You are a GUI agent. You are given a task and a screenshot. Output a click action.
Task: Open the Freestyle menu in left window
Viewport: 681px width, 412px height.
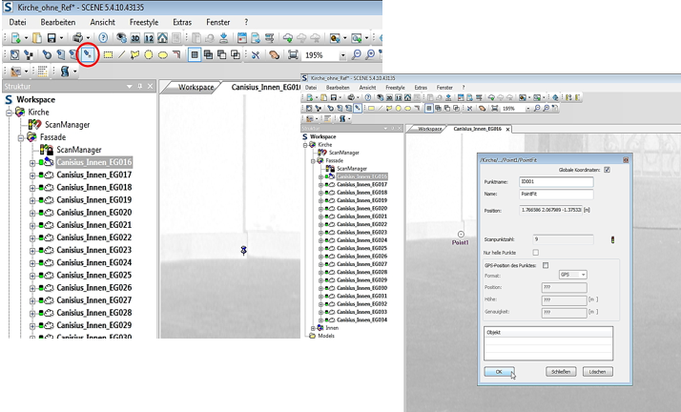(144, 22)
